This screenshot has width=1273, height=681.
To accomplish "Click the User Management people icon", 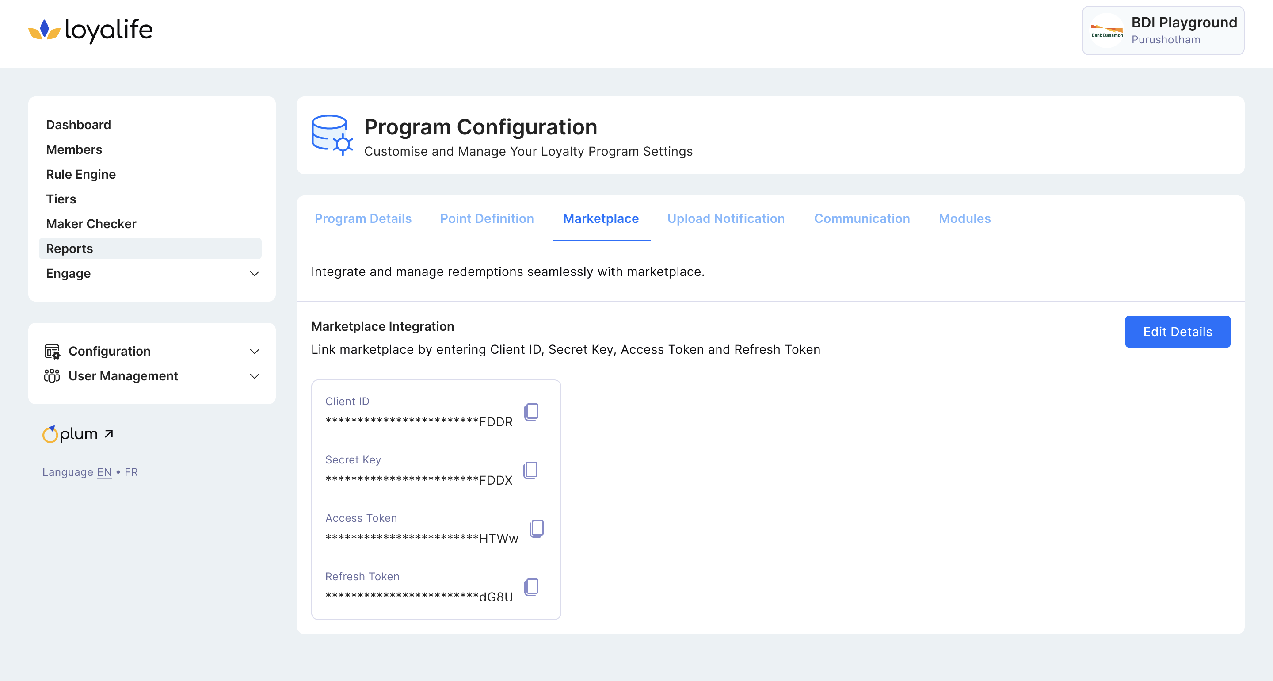I will click(x=52, y=376).
